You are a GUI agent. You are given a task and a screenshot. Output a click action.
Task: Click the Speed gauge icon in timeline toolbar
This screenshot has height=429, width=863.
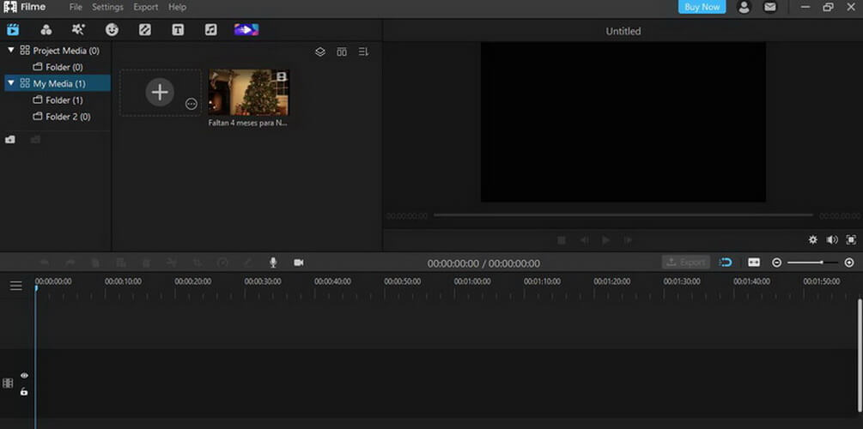click(222, 263)
